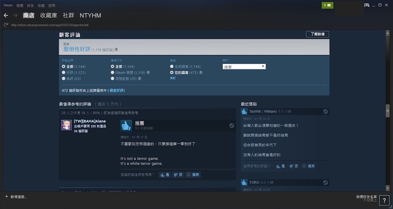Click the question mark help box at bottom right

(384, 200)
